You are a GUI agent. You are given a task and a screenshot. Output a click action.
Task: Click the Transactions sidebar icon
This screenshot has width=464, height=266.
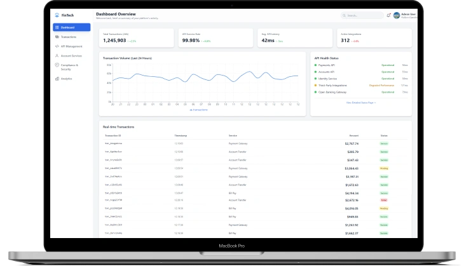pos(57,37)
